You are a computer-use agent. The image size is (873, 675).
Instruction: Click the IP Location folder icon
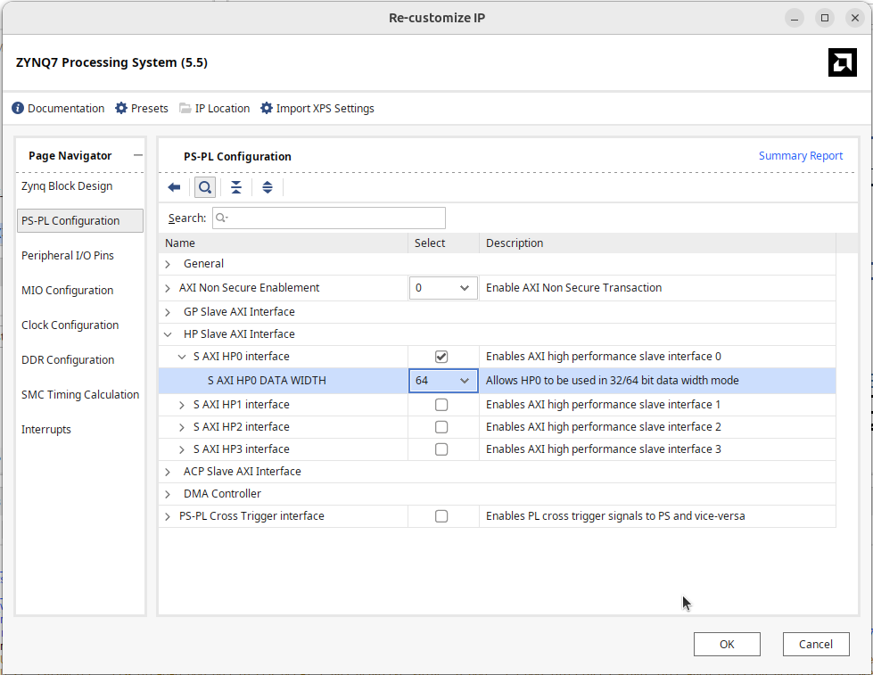[185, 108]
